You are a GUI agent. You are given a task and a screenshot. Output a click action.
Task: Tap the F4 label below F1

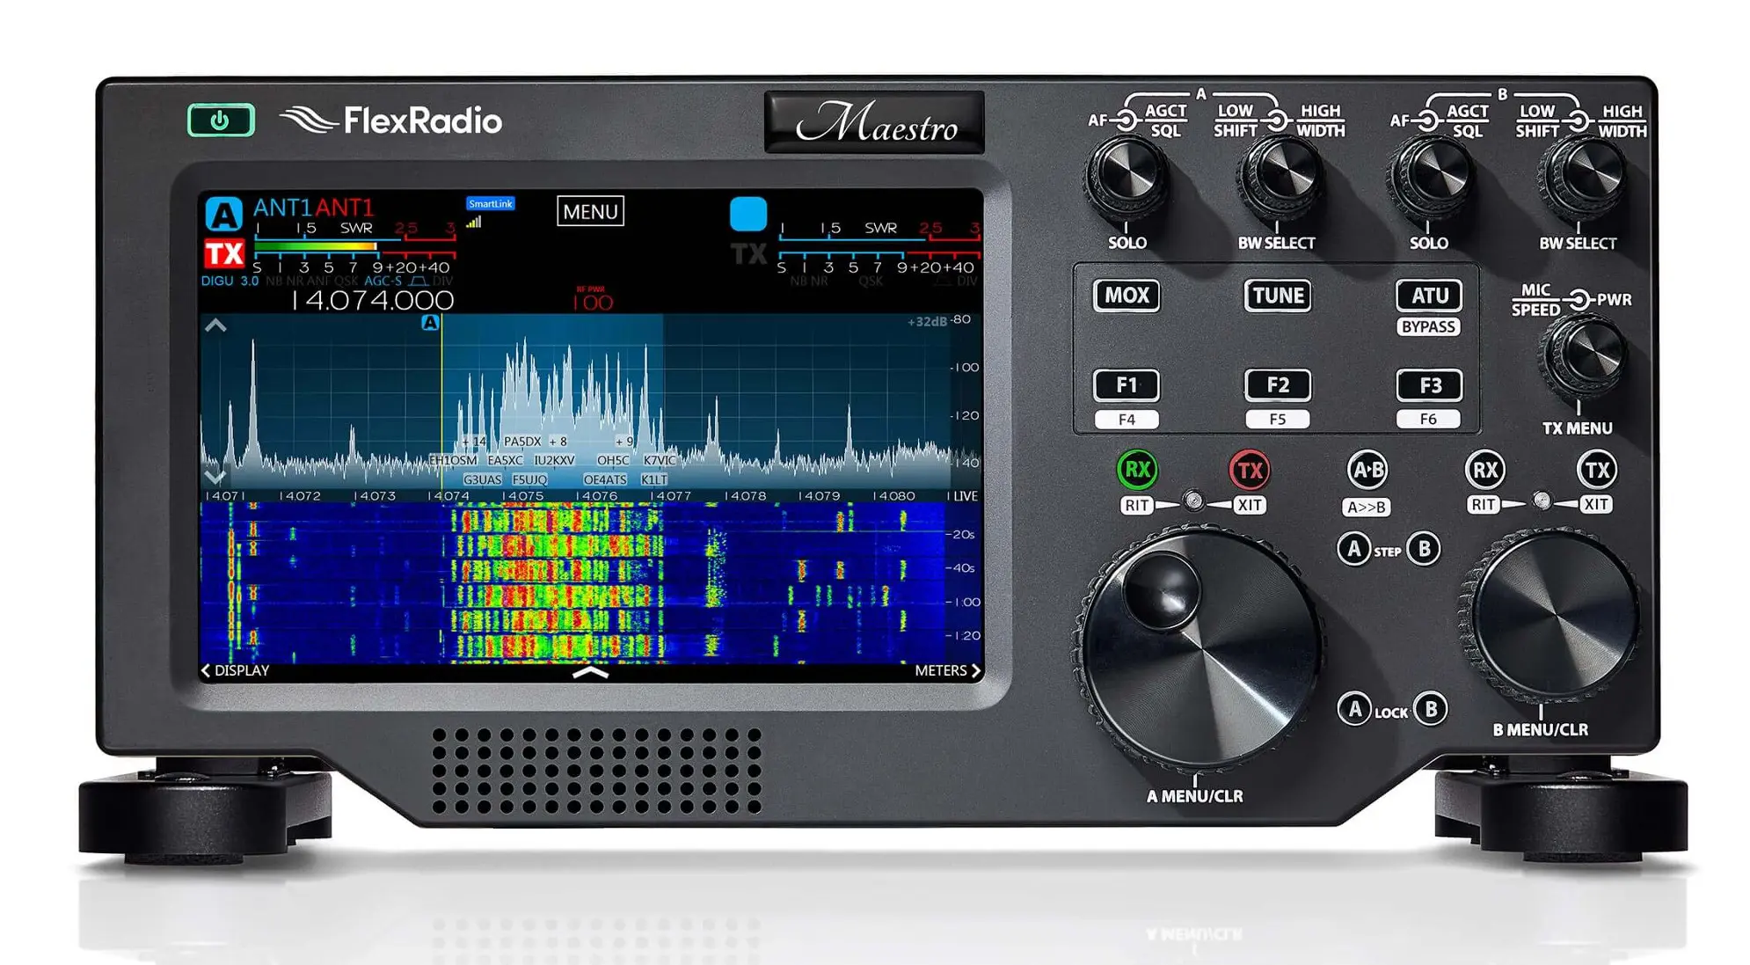click(1127, 420)
